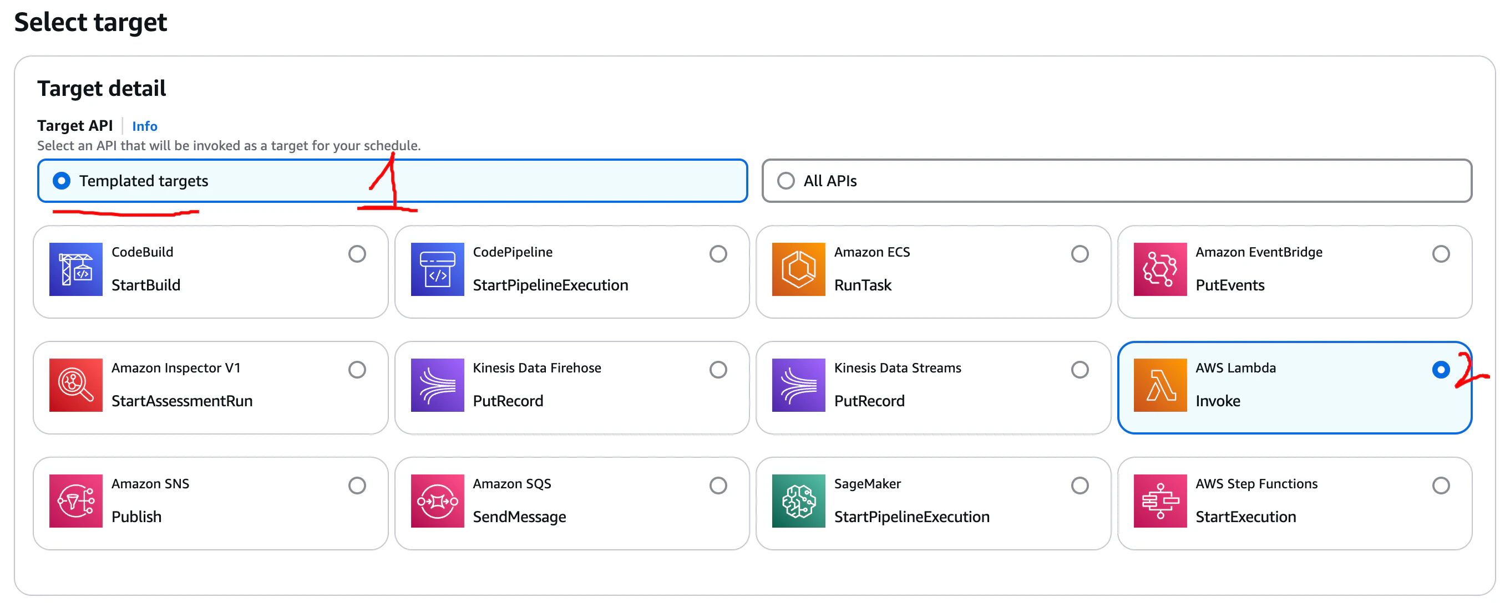Click the 'Kinesis Data Streams' title text
This screenshot has width=1510, height=613.
tap(898, 367)
